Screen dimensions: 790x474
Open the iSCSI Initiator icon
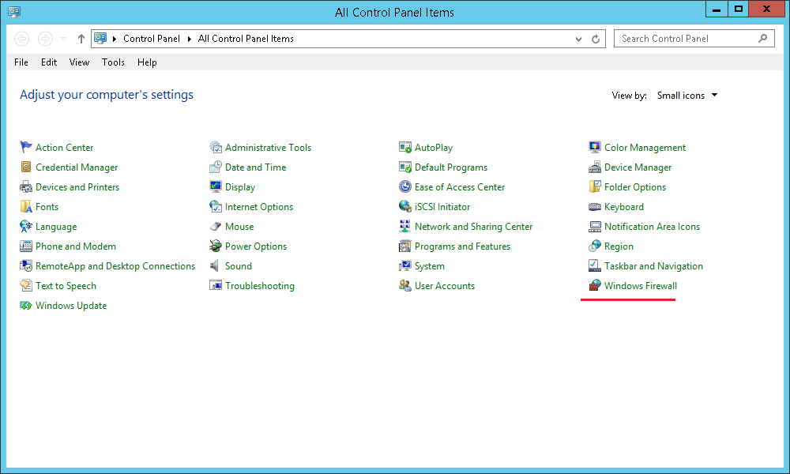click(405, 206)
